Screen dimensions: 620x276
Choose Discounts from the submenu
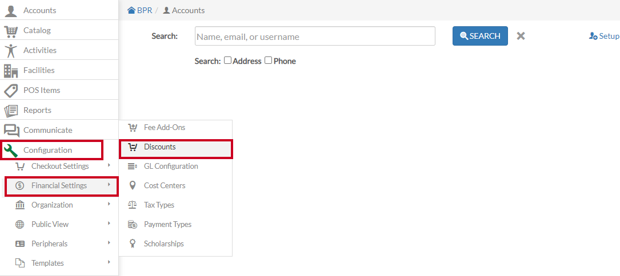175,147
